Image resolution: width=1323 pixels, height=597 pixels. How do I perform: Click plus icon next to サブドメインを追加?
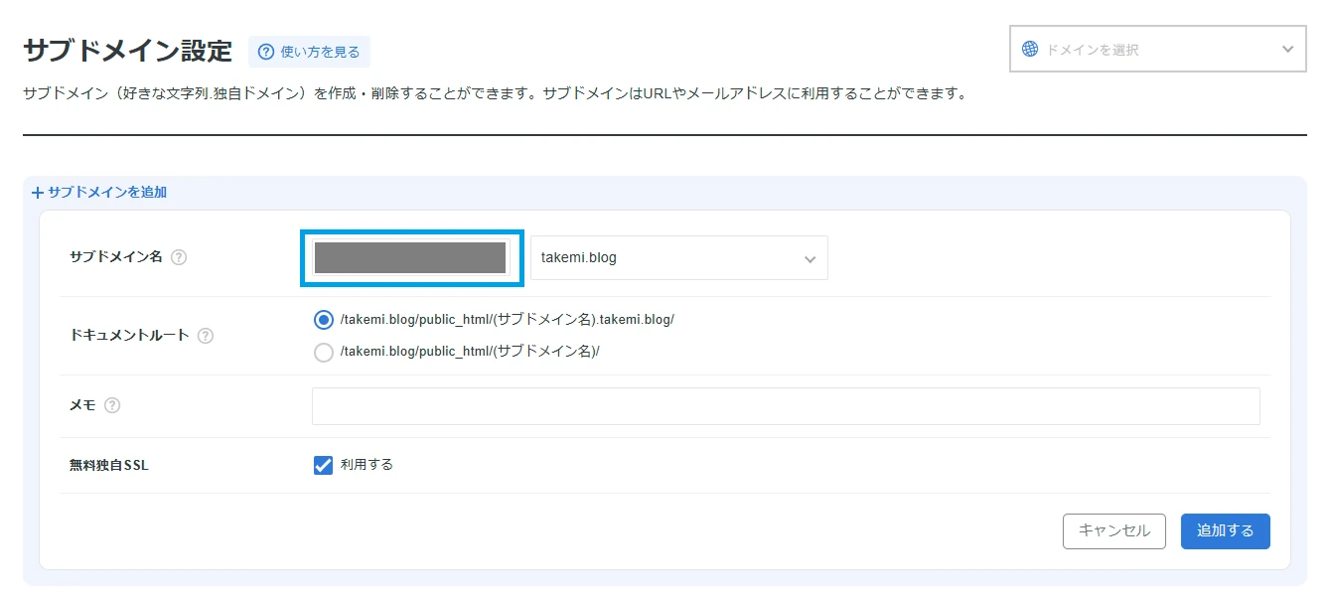38,193
